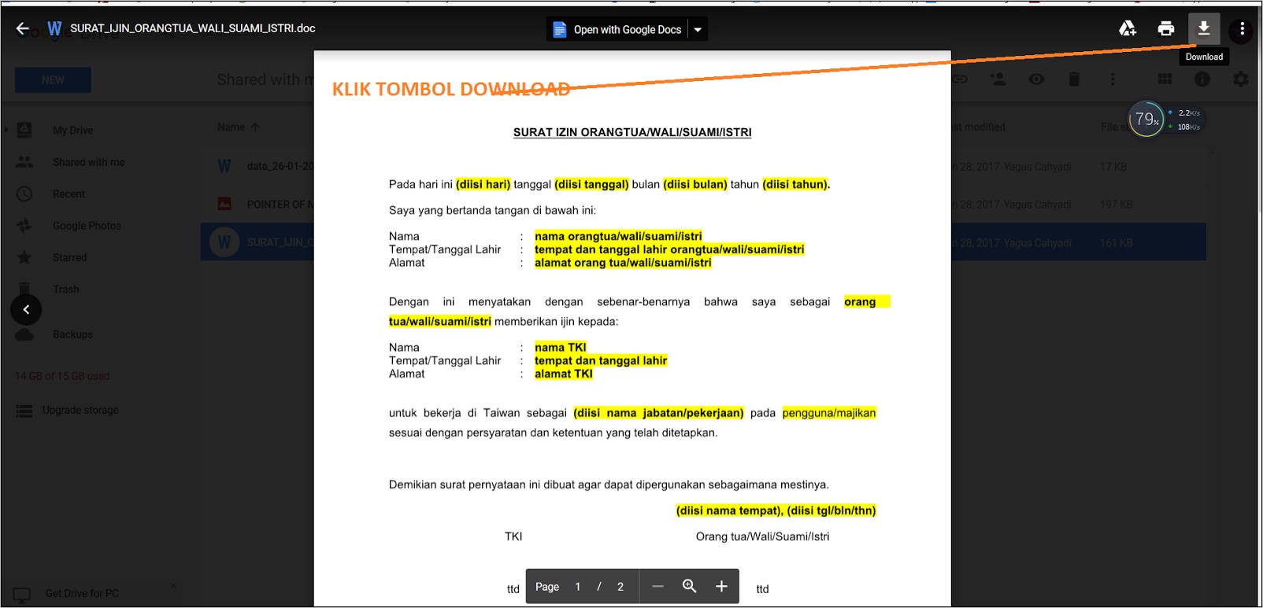Switch to grid view icon
Image resolution: width=1263 pixels, height=608 pixels.
click(1165, 79)
